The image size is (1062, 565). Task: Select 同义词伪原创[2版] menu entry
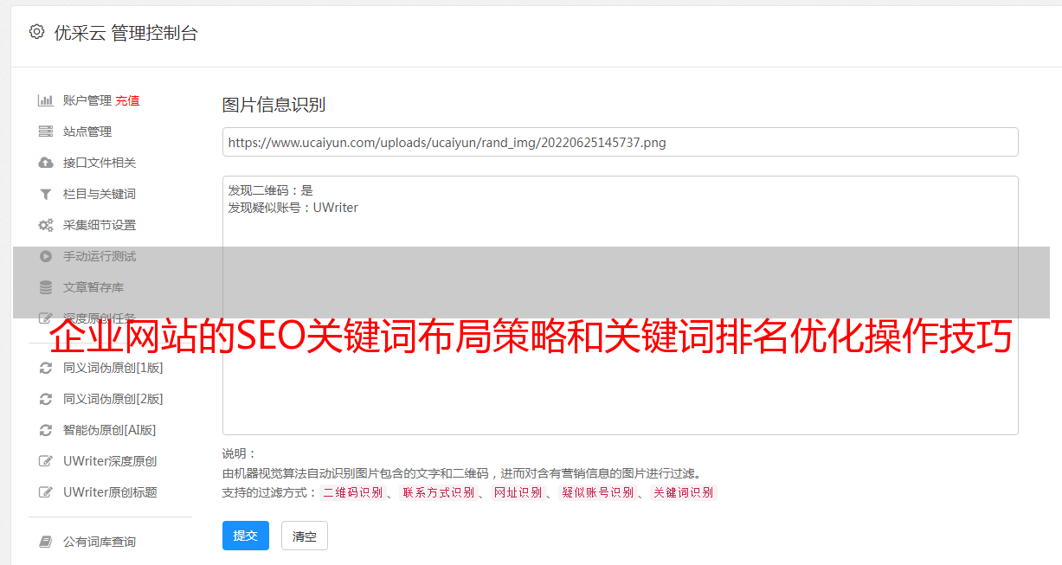[x=113, y=399]
